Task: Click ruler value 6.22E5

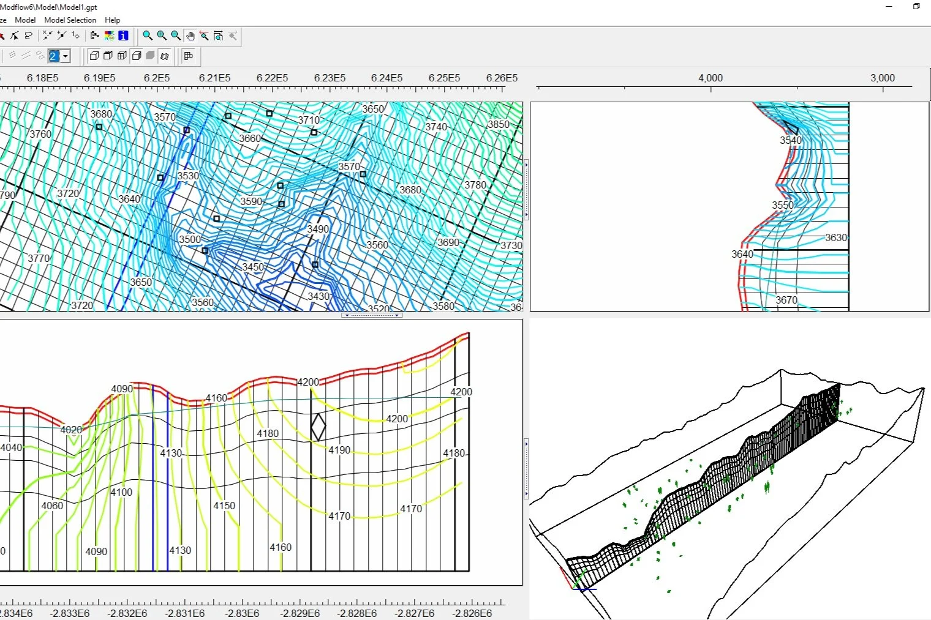Action: 272,78
